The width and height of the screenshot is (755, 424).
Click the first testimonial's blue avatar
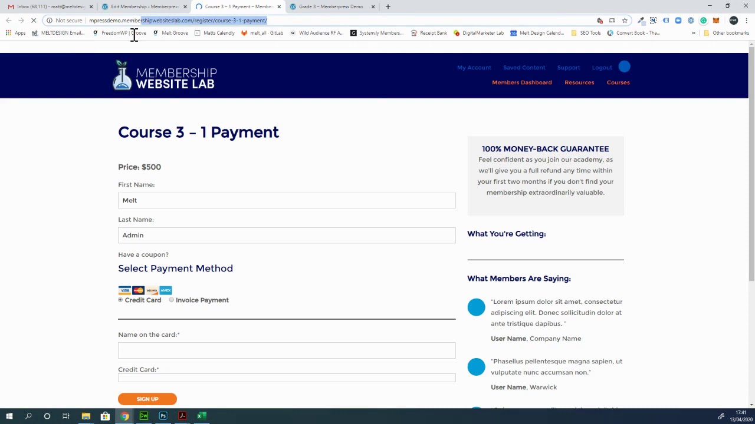[476, 307]
